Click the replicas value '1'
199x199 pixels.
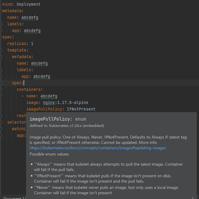click(x=32, y=44)
